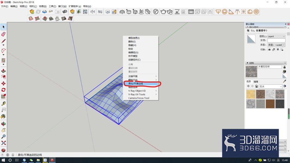The image size is (290, 163).
Task: Click the 大理石石材 material name field
Action: coord(270,67)
